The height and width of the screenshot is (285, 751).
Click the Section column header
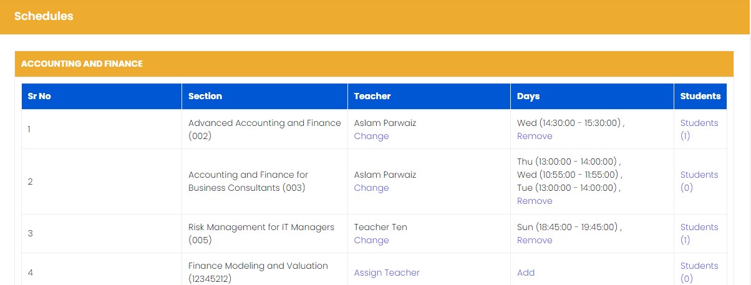205,96
